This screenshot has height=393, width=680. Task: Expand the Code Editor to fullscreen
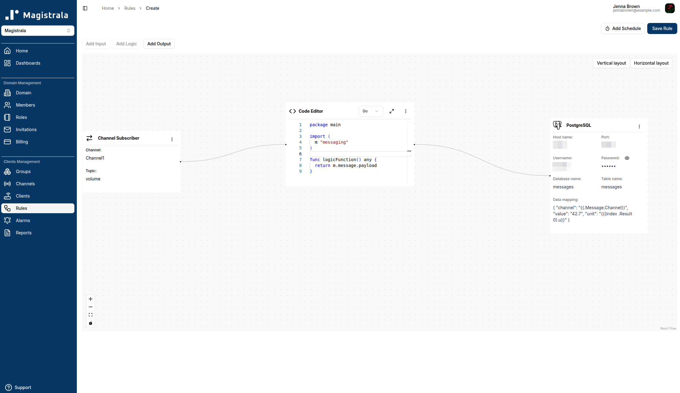392,111
